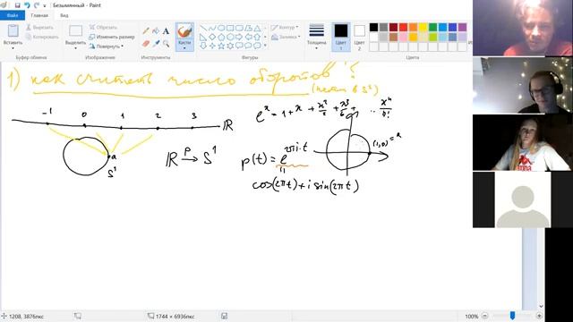Choose the yellow color swatch
Image resolution: width=573 pixels, height=322 pixels.
point(423,28)
